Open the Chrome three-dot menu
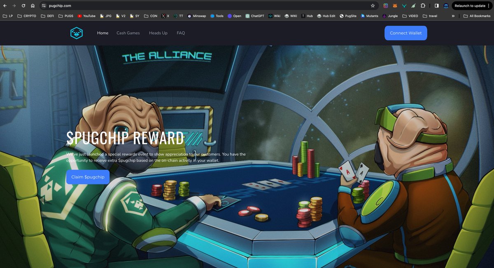This screenshot has width=494, height=268. [489, 6]
